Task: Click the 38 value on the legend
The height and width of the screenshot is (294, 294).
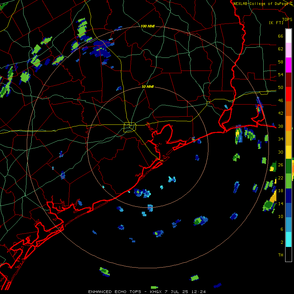Action: pos(281,126)
